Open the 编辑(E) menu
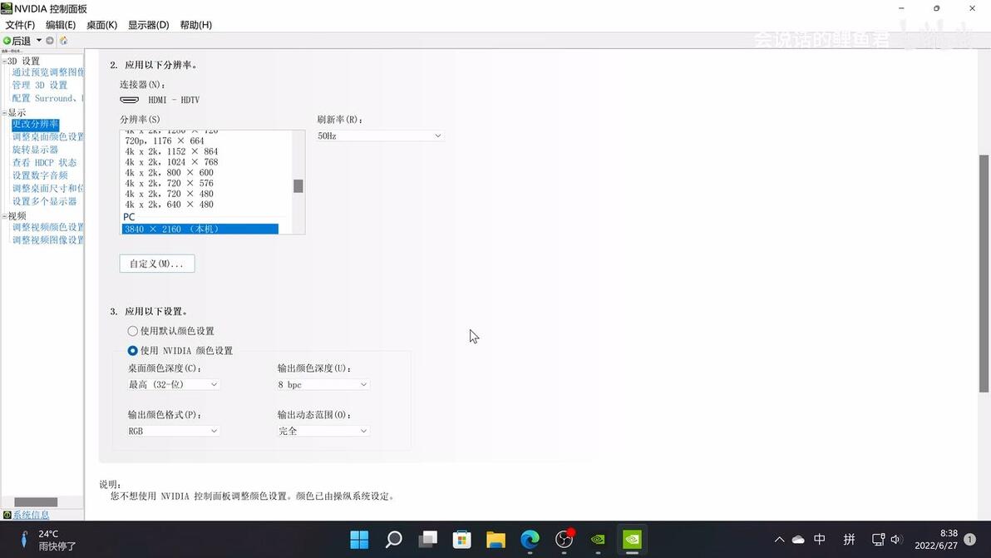This screenshot has width=991, height=558. (61, 25)
